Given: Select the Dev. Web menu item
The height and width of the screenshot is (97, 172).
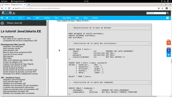Looking at the screenshot, I should point(67,18).
